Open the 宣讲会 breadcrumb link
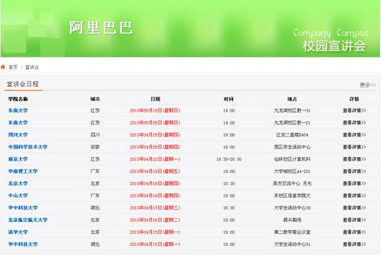 tap(32, 68)
